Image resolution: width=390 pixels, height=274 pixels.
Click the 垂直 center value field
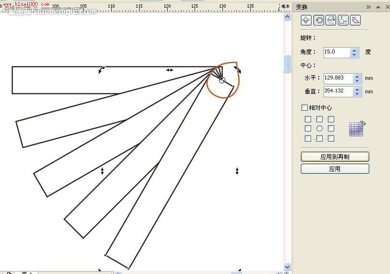[x=338, y=91]
